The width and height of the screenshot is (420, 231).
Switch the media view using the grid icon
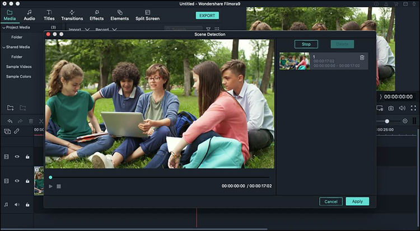coord(217,29)
